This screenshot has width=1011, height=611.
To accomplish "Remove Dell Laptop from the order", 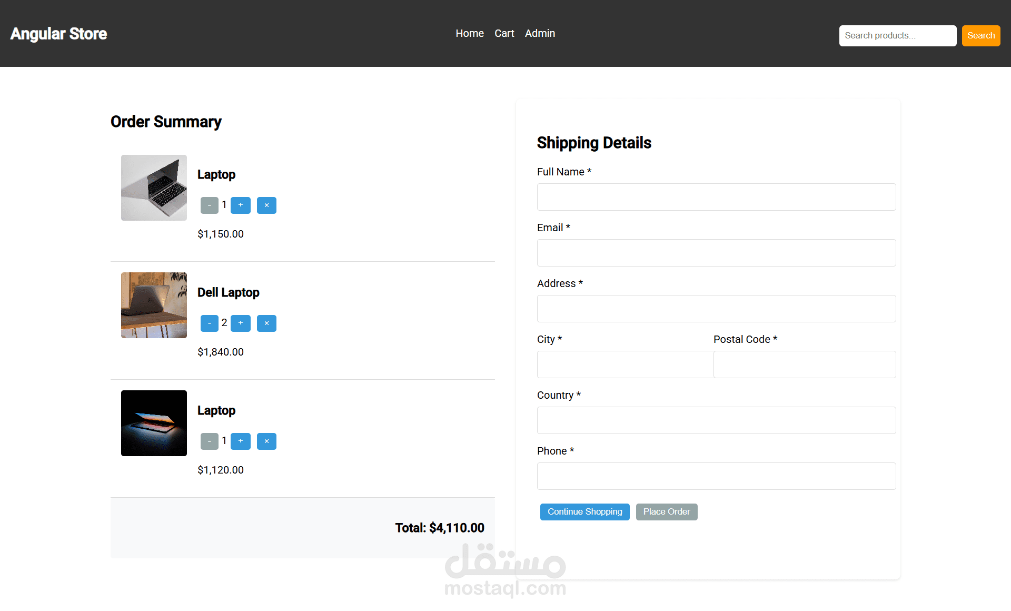I will point(266,323).
